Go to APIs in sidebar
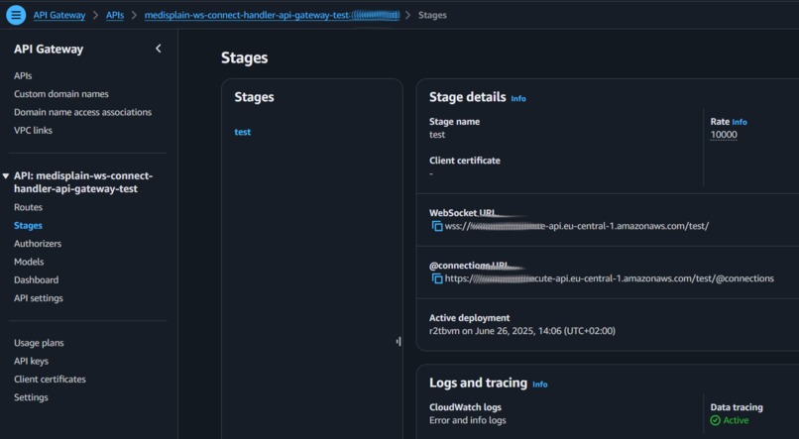The width and height of the screenshot is (799, 439). tap(23, 76)
